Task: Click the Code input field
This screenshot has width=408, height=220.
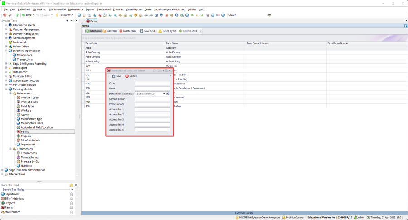Action: 152,83
